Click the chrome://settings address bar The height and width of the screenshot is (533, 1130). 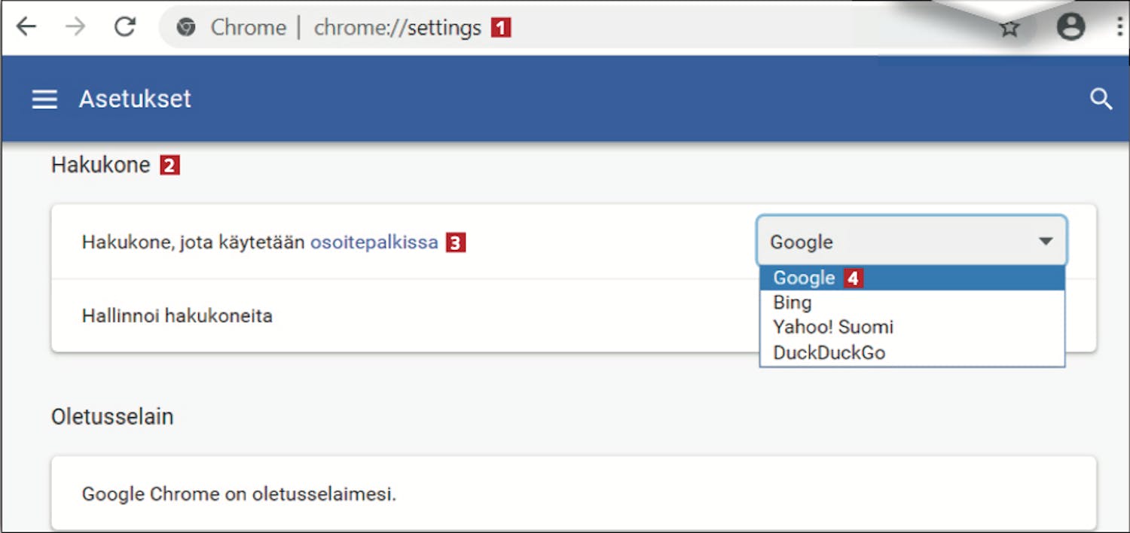pyautogui.click(x=397, y=28)
